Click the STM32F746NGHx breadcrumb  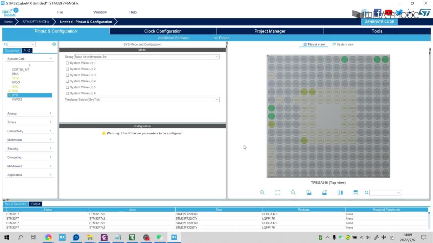click(36, 22)
